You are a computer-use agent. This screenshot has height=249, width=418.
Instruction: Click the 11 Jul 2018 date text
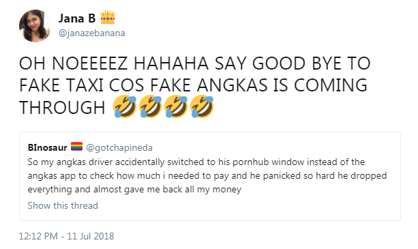click(x=91, y=236)
